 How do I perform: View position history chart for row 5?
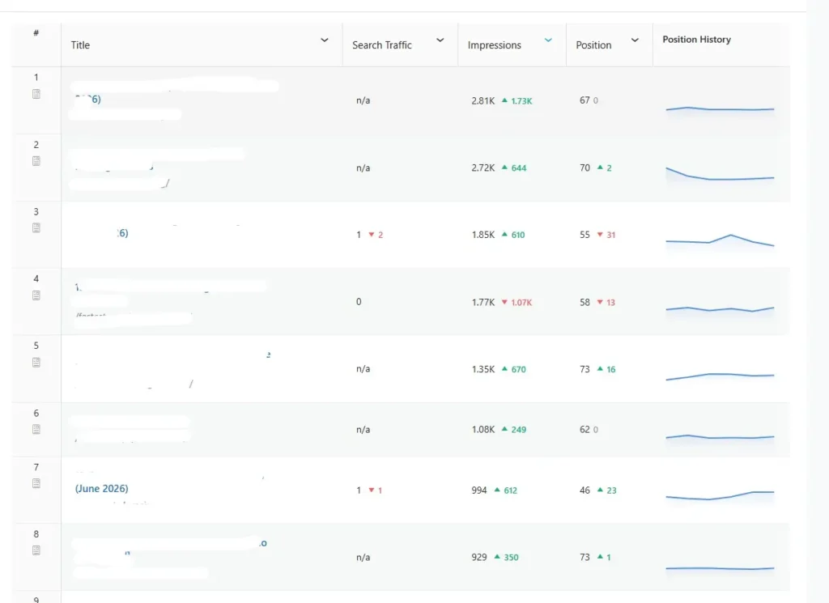click(x=720, y=377)
